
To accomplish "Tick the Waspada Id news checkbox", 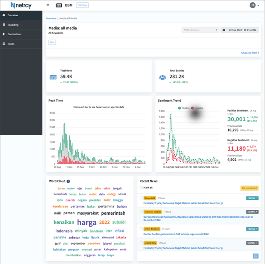I will [x=141, y=198].
